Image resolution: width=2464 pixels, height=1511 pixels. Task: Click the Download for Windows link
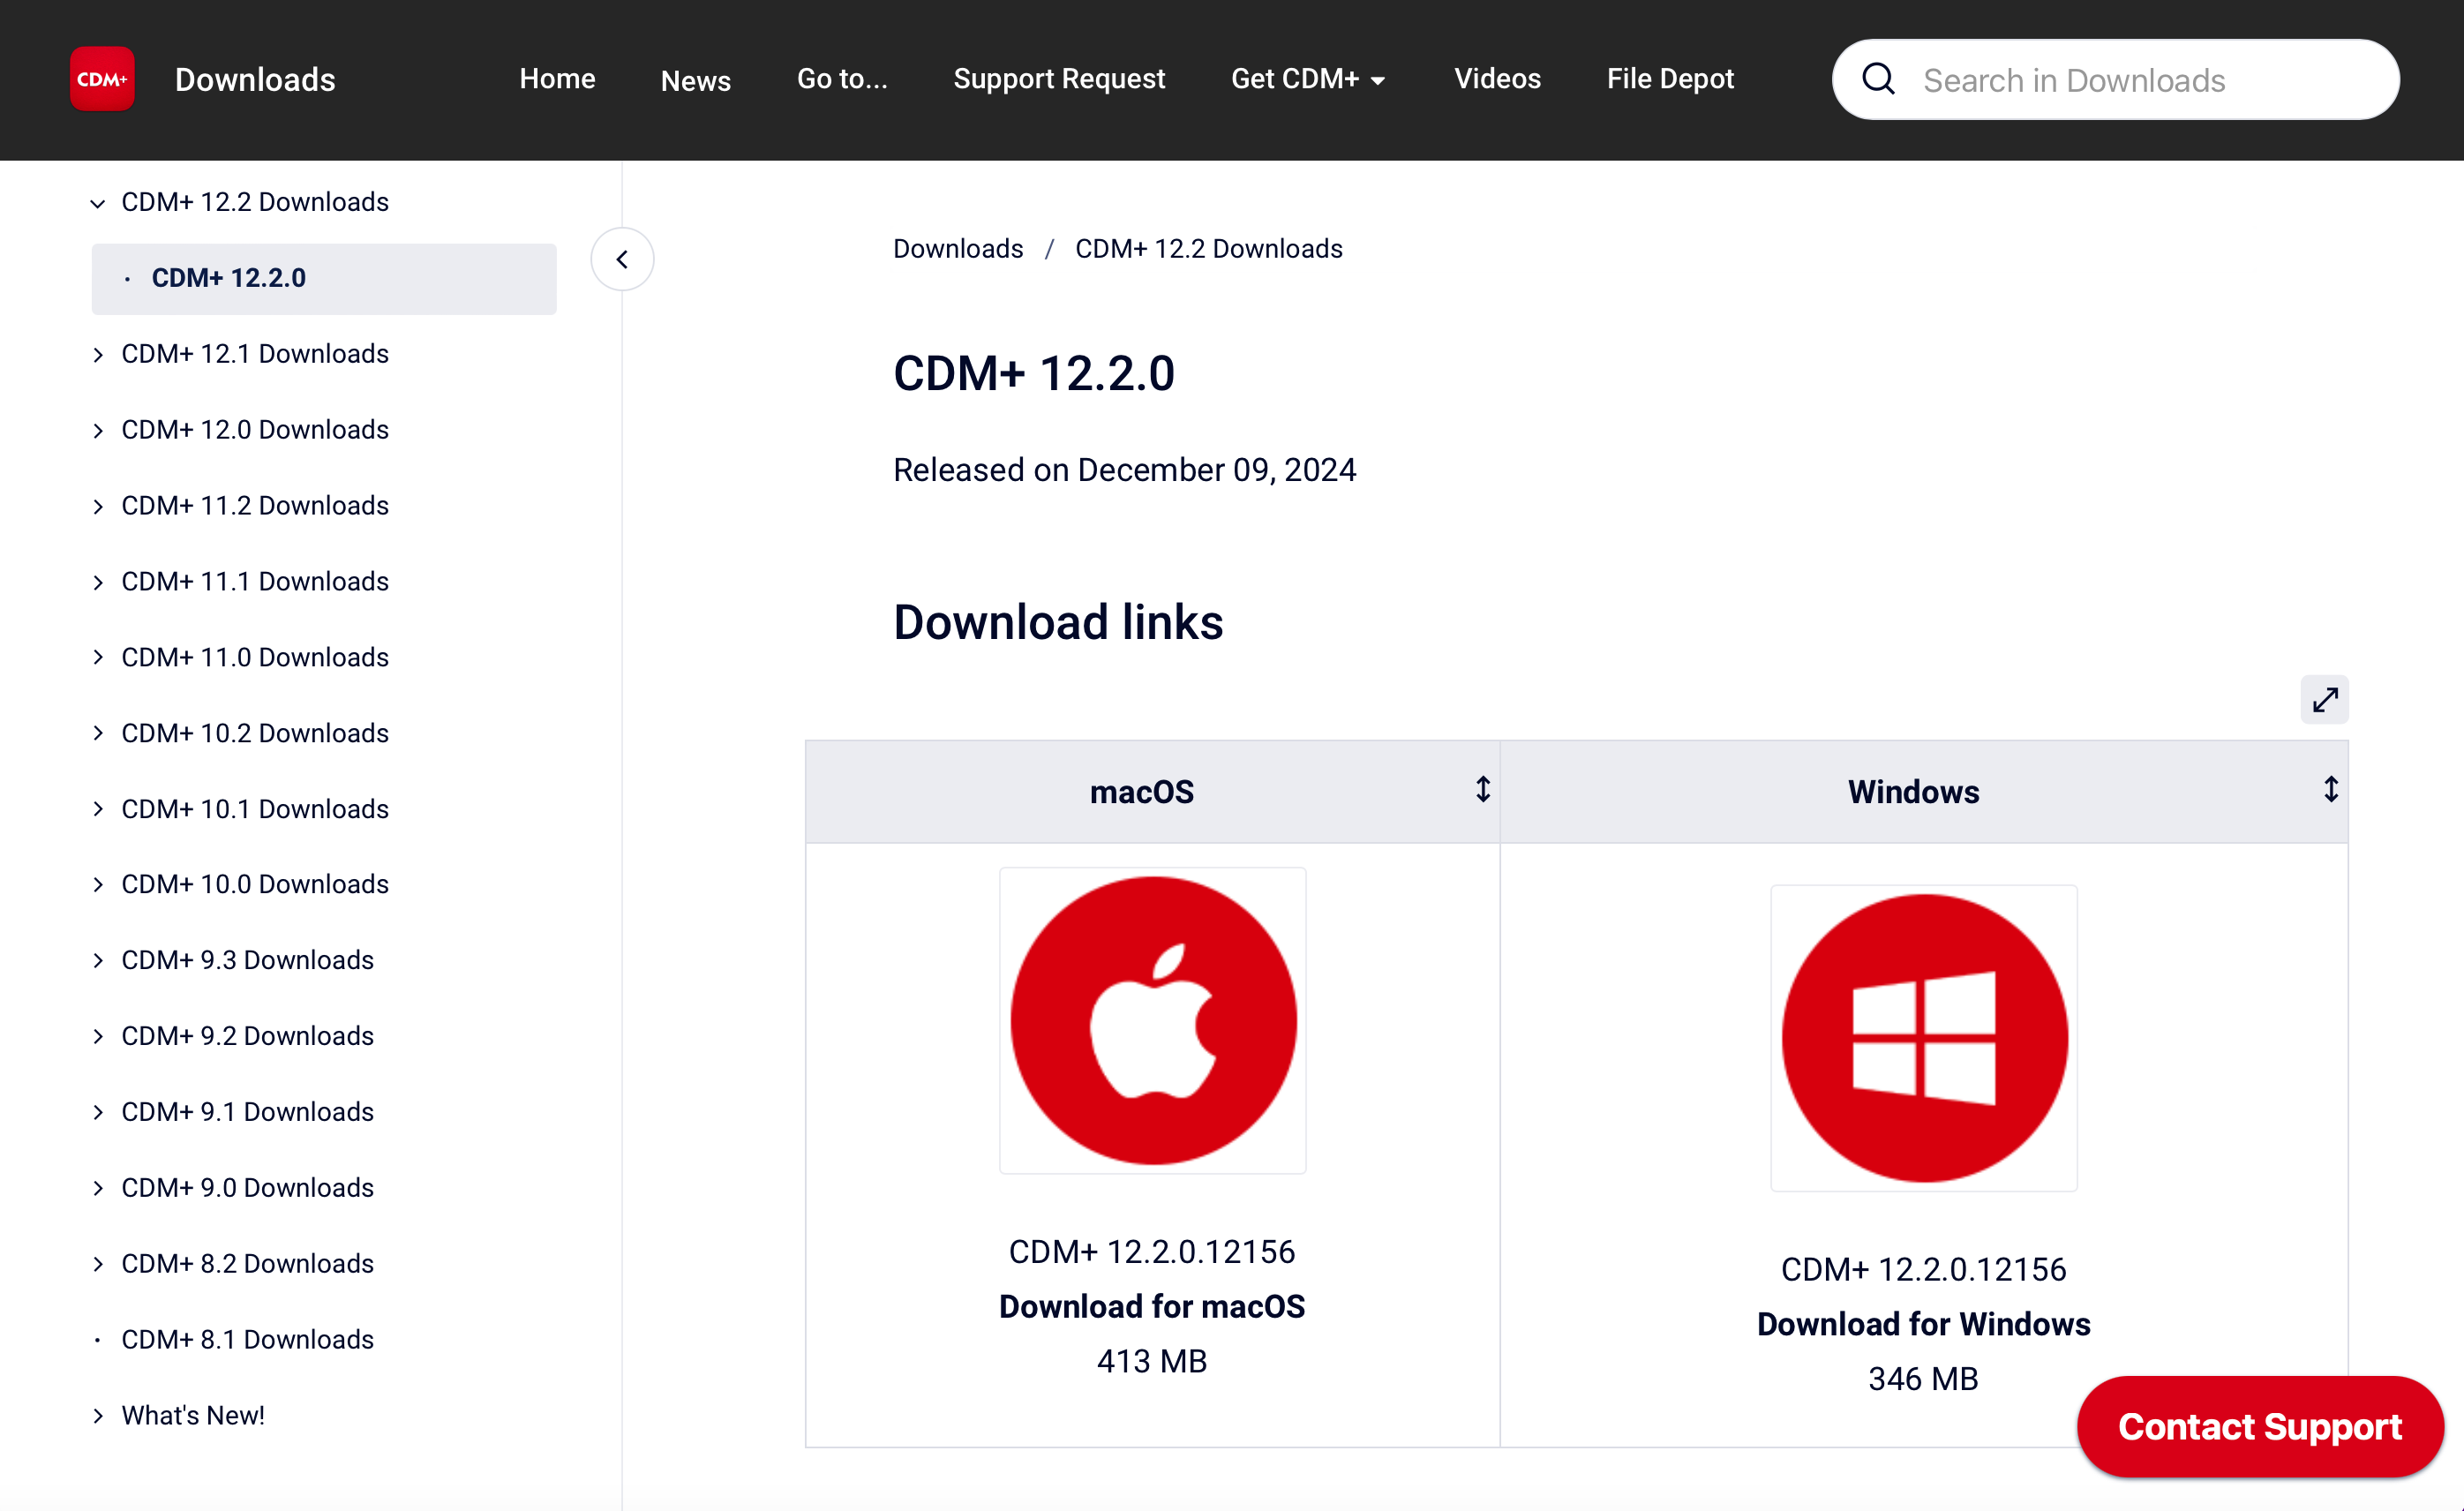point(1922,1324)
